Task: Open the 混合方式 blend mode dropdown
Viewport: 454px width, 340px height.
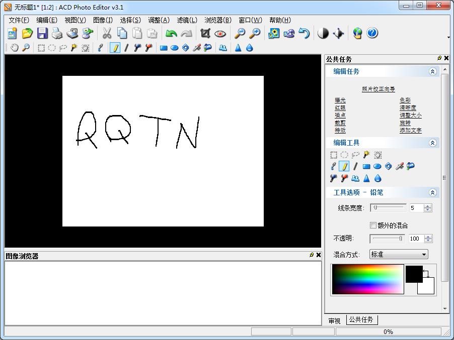Action: 399,255
